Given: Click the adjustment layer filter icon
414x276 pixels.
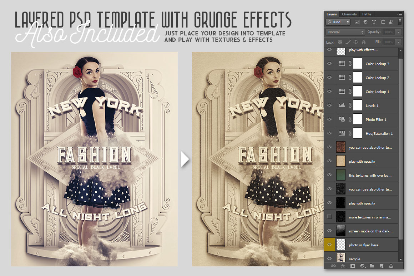Looking at the screenshot, I should tap(365, 22).
